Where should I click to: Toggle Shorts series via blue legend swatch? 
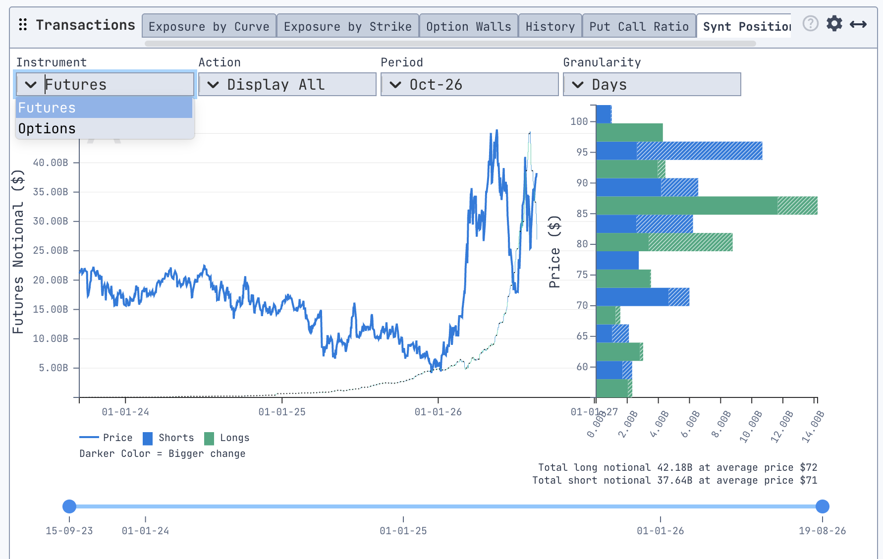(x=148, y=438)
